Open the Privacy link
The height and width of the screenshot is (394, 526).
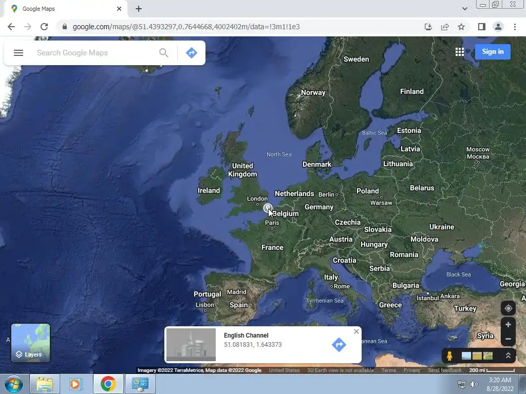coord(412,370)
